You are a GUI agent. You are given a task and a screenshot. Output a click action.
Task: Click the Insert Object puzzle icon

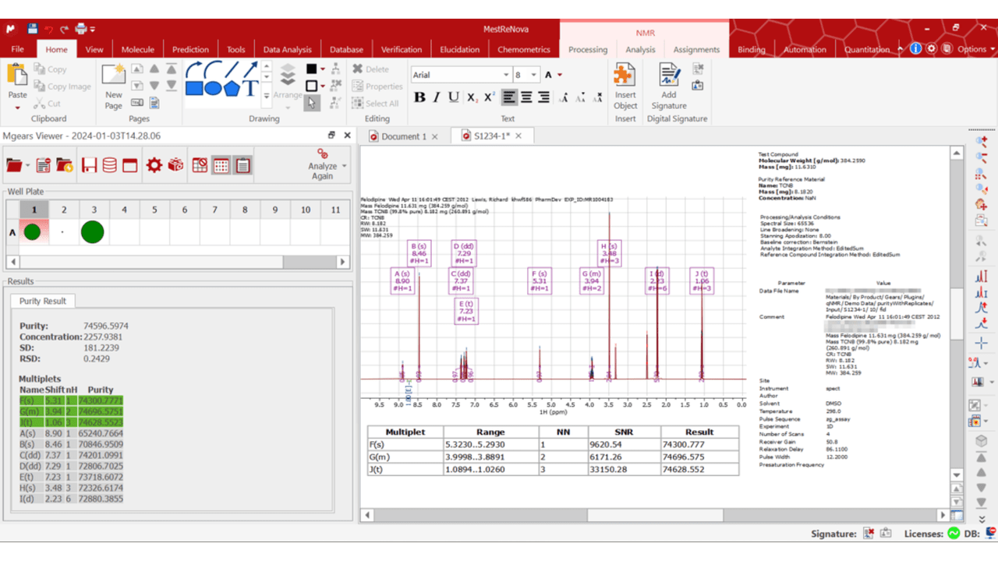pyautogui.click(x=625, y=87)
